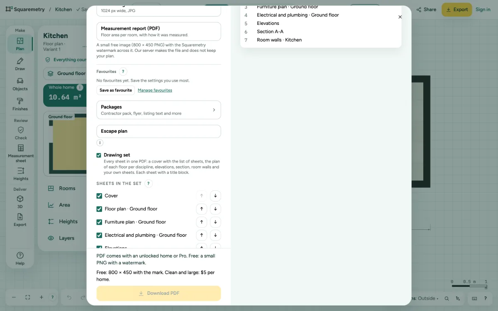The width and height of the screenshot is (498, 311).
Task: Open the Check review tool
Action: [21, 133]
